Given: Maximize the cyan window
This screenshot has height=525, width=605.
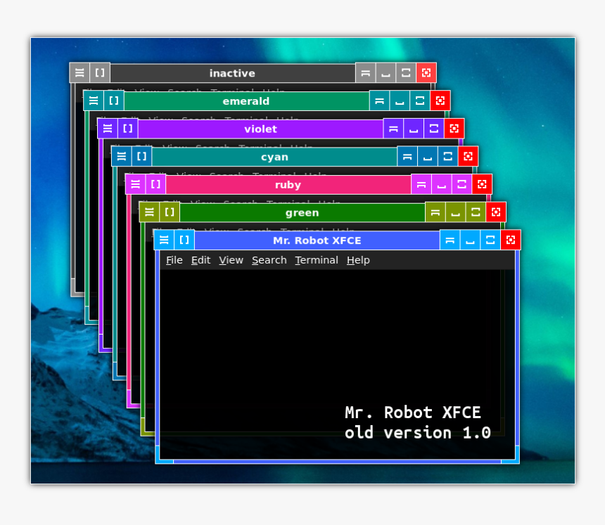Looking at the screenshot, I should (x=447, y=156).
